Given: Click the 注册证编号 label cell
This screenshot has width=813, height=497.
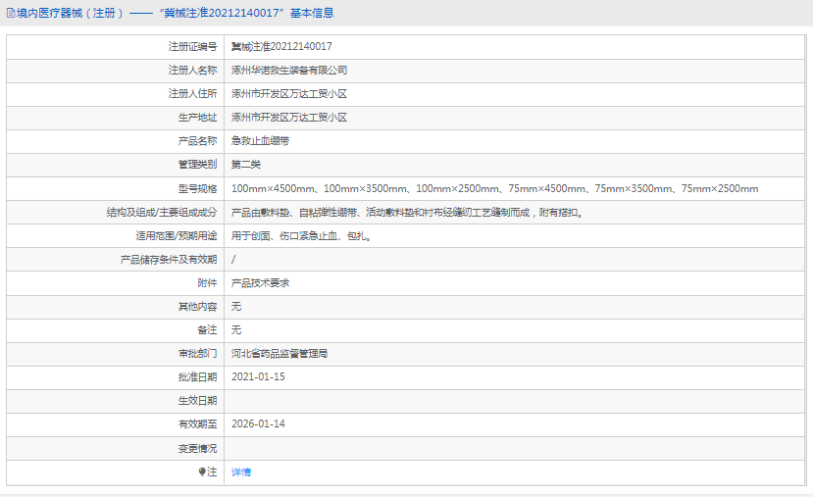Looking at the screenshot, I should [115, 47].
